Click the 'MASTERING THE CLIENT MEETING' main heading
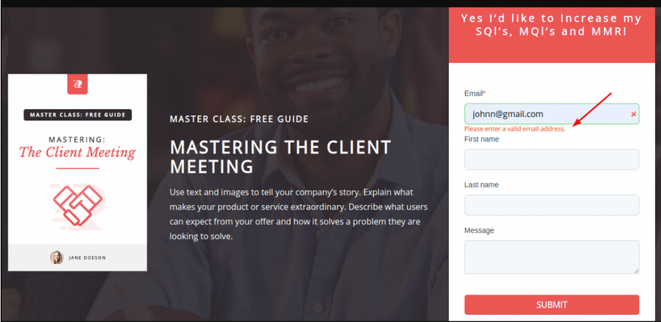The height and width of the screenshot is (322, 661). (280, 156)
